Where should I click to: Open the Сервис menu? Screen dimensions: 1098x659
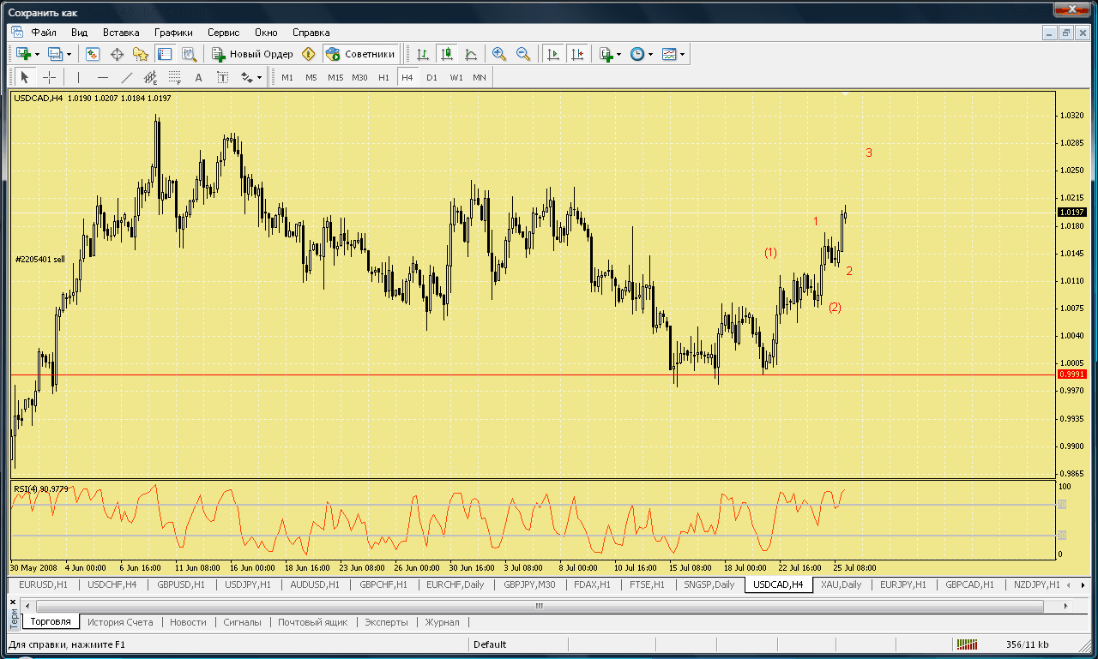pyautogui.click(x=223, y=32)
